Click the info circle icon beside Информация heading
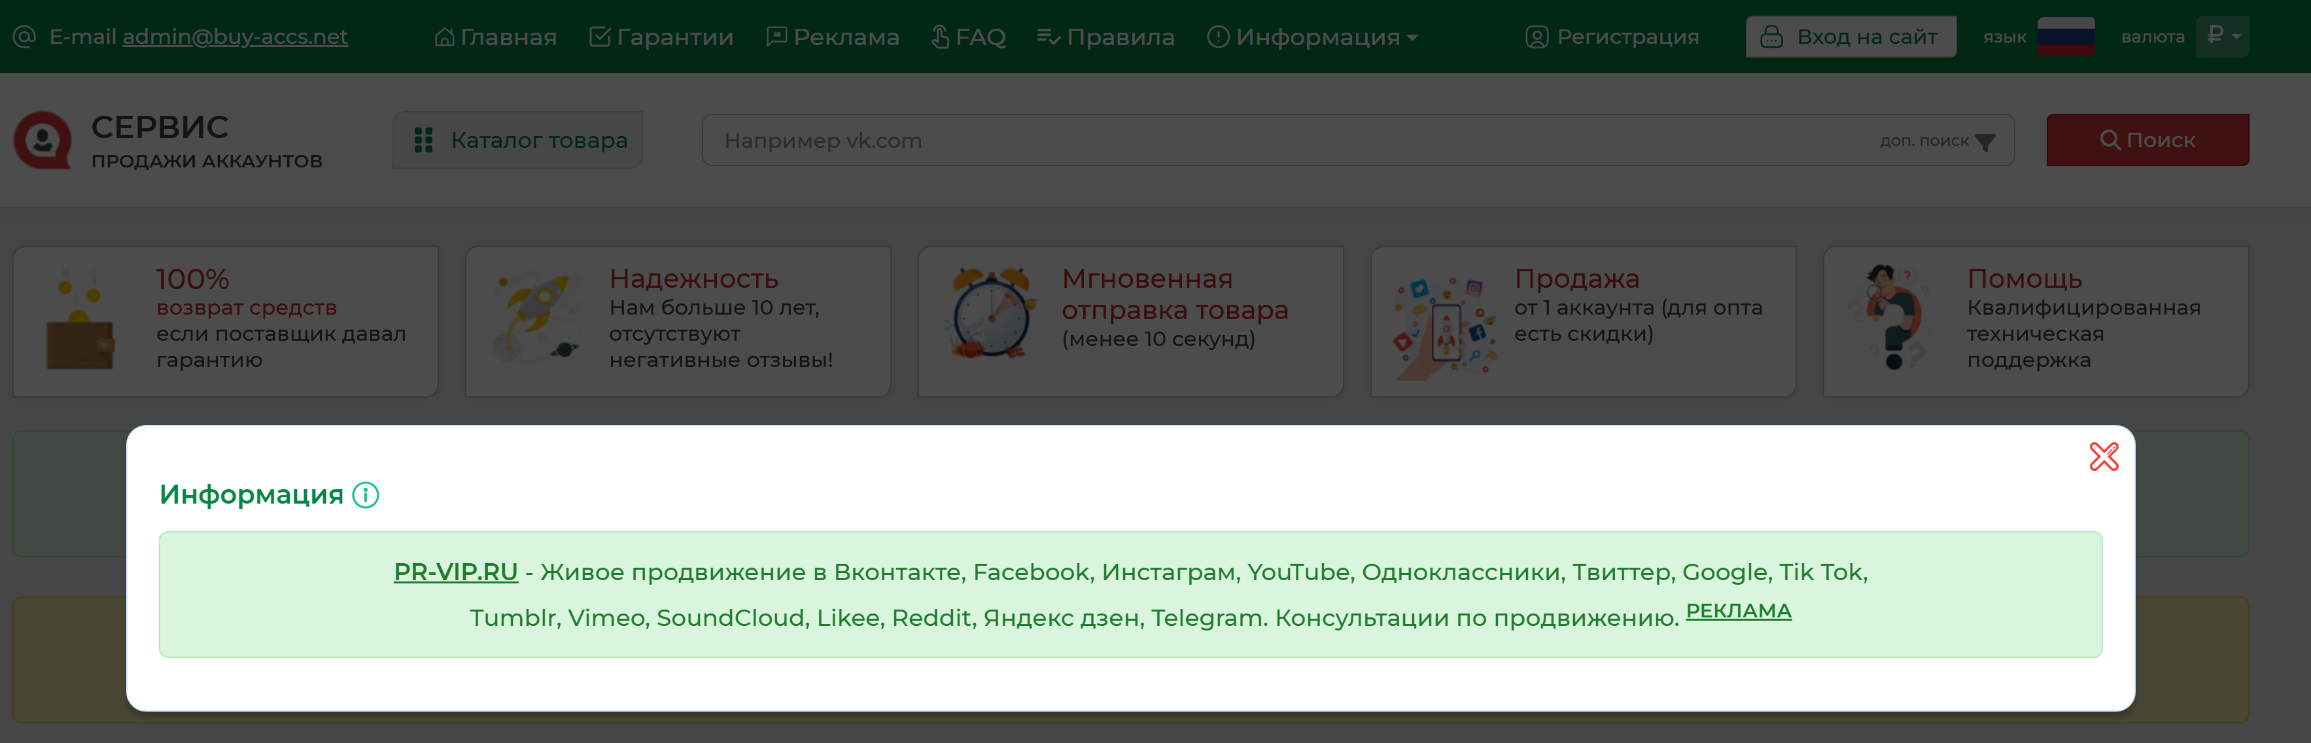Viewport: 2311px width, 743px height. pyautogui.click(x=366, y=494)
